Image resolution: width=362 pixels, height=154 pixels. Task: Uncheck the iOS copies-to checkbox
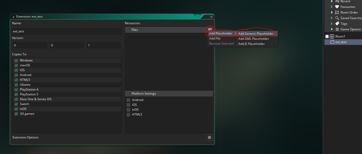pos(16,70)
